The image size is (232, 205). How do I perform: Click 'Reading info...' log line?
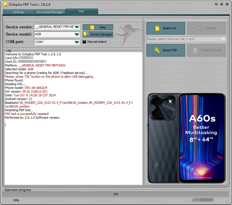pyautogui.click(x=15, y=84)
